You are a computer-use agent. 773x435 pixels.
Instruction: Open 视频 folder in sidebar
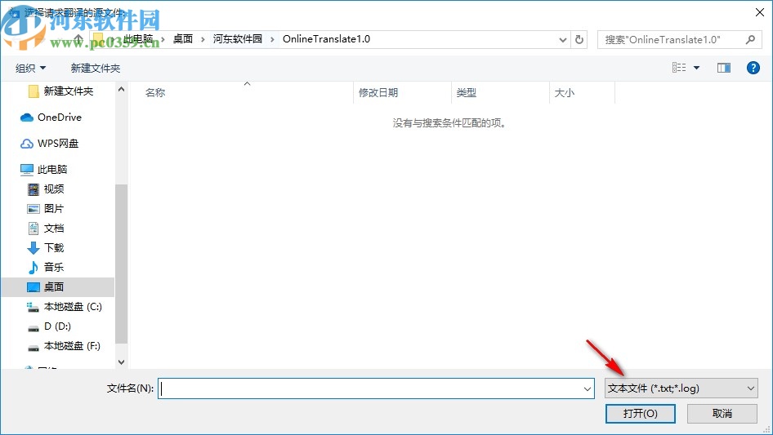54,189
